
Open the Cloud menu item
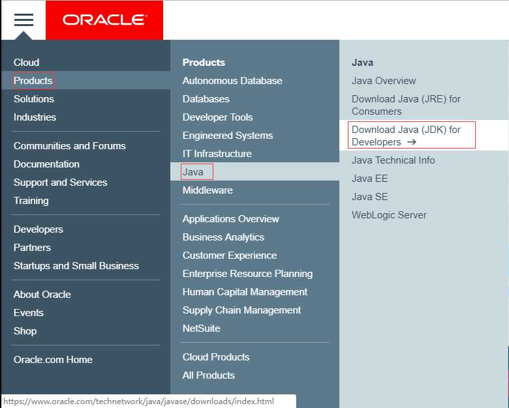click(26, 63)
